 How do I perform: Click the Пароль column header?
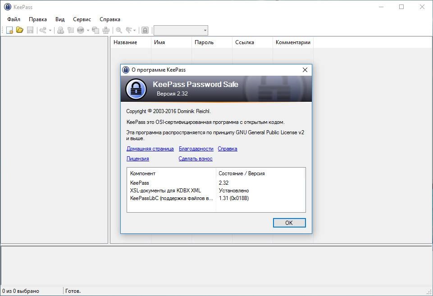coord(212,42)
